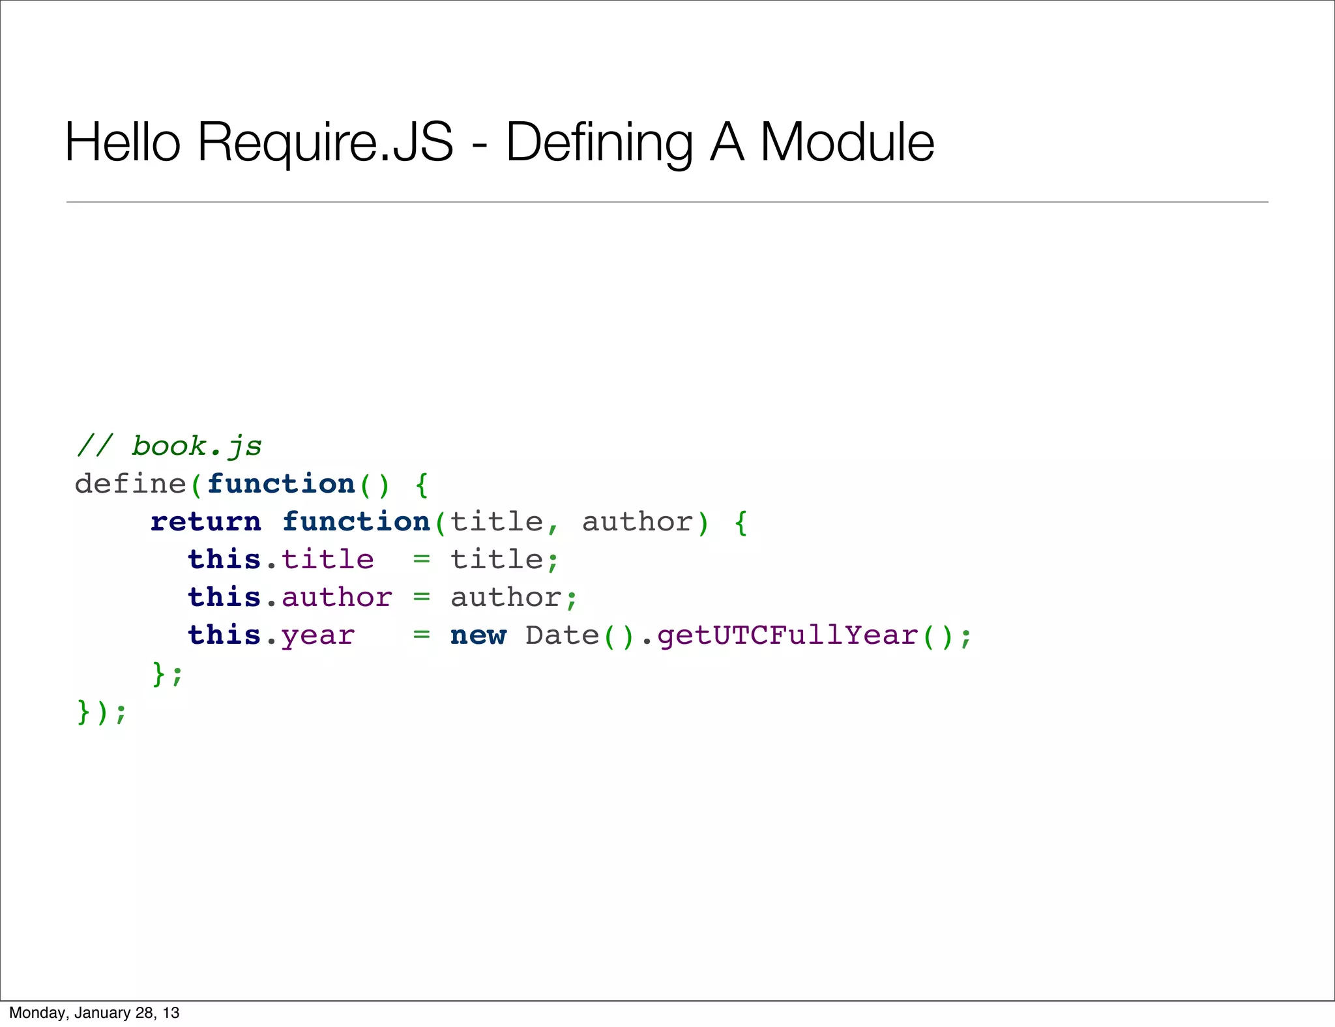
Task: Click the 'return function(title, author) {' line
Action: point(449,522)
